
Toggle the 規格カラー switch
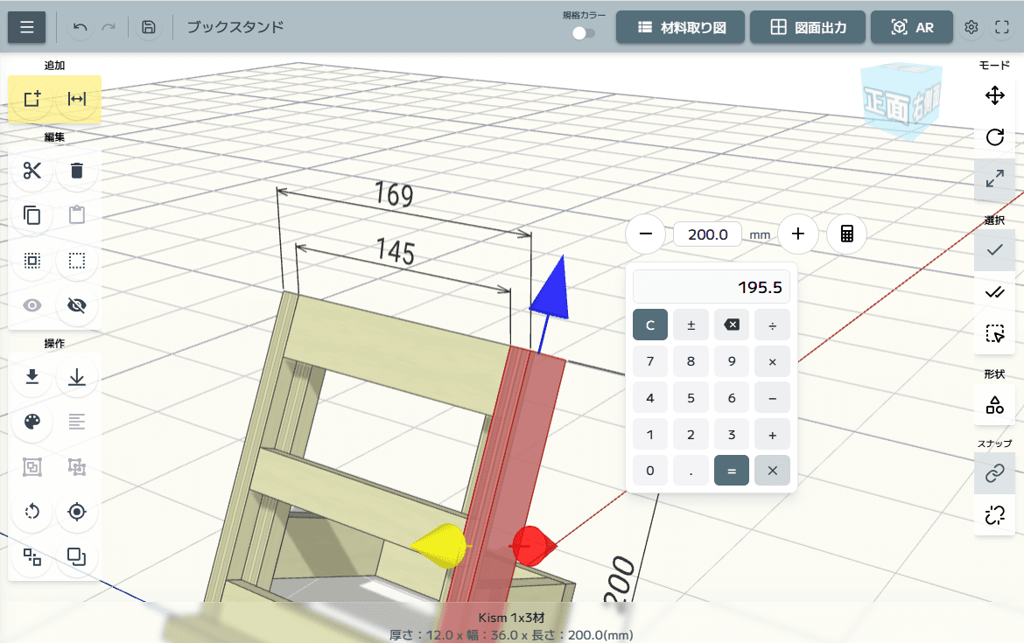582,33
